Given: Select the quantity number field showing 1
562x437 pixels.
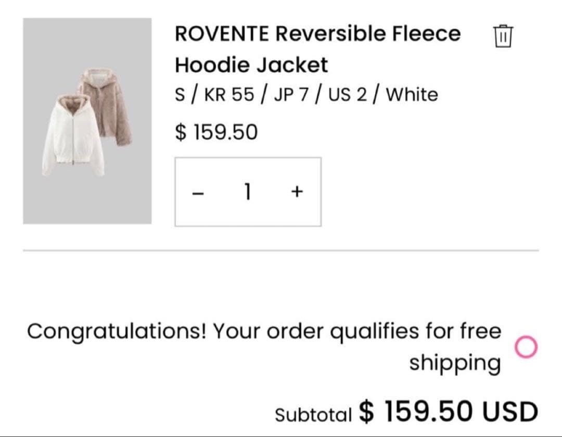Looking at the screenshot, I should coord(248,191).
